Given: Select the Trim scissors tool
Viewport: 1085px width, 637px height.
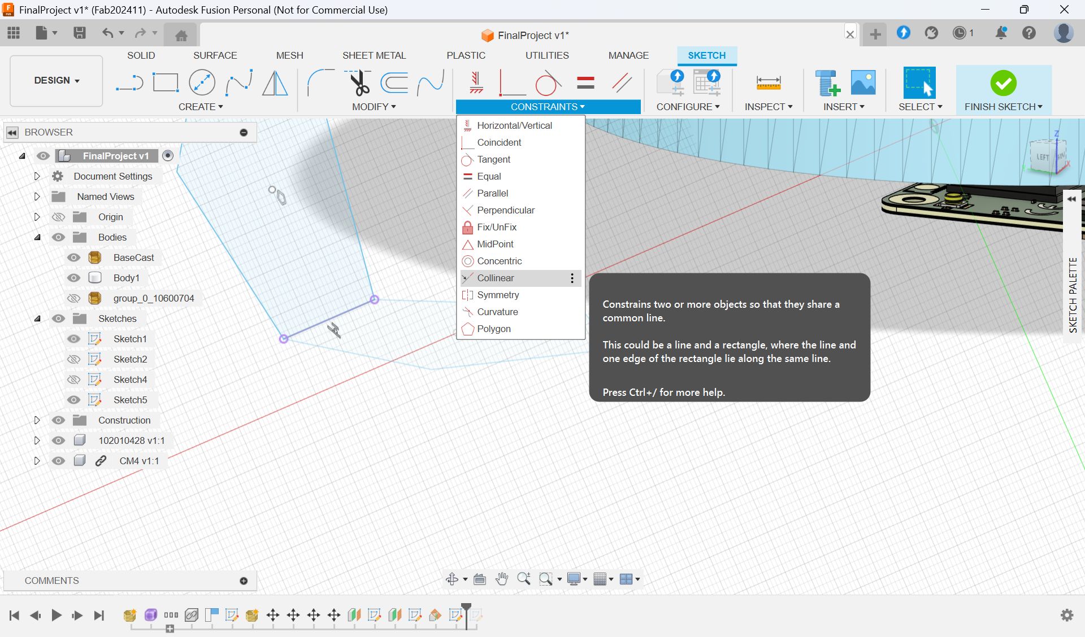Looking at the screenshot, I should coord(358,83).
